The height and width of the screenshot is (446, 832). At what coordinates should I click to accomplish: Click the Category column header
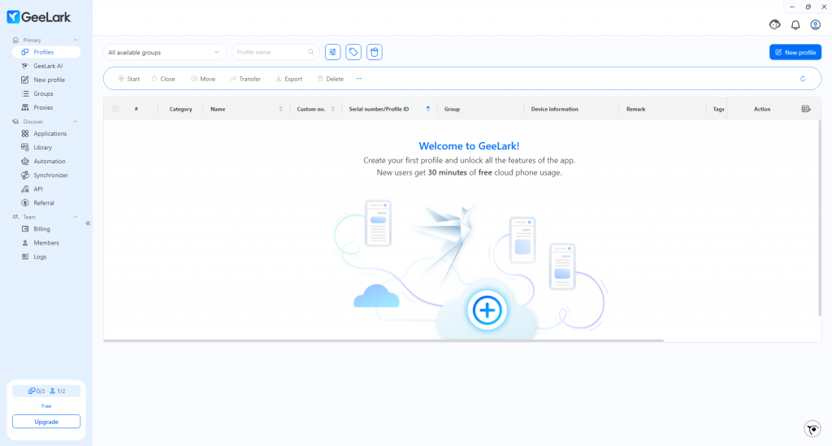click(x=180, y=109)
